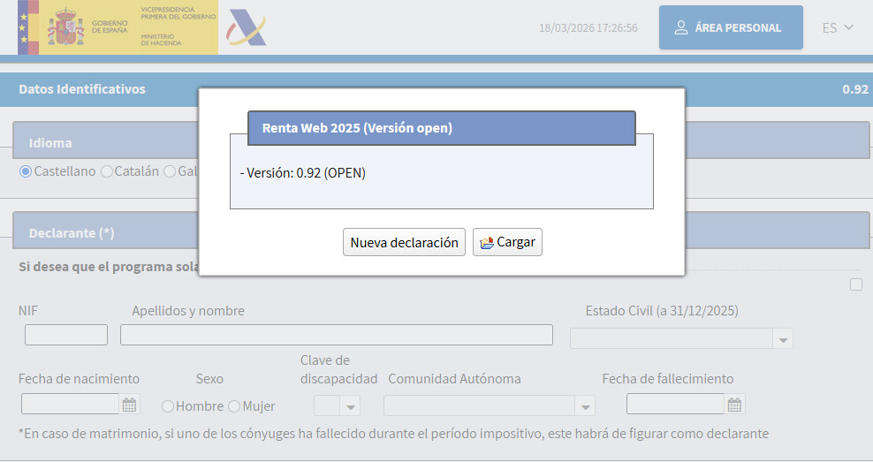Click the Declarante (*) section header
Image resolution: width=873 pixels, height=462 pixels.
coord(72,233)
